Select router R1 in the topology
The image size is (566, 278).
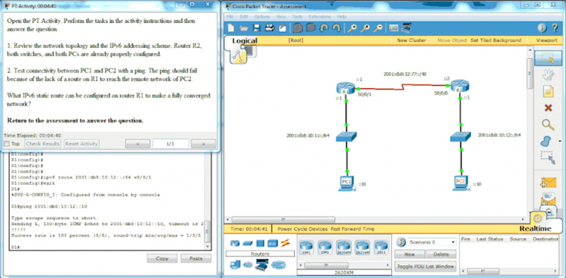pyautogui.click(x=345, y=88)
